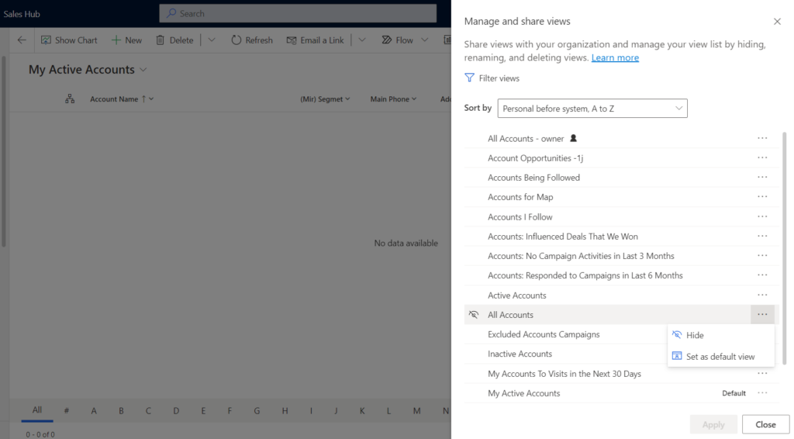Viewport: 794px width, 439px height.
Task: Click the Filter views funnel icon
Action: pos(469,78)
